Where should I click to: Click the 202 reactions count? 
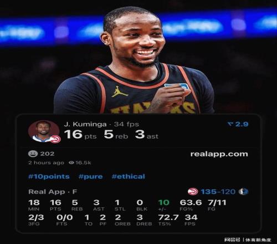coord(47,154)
